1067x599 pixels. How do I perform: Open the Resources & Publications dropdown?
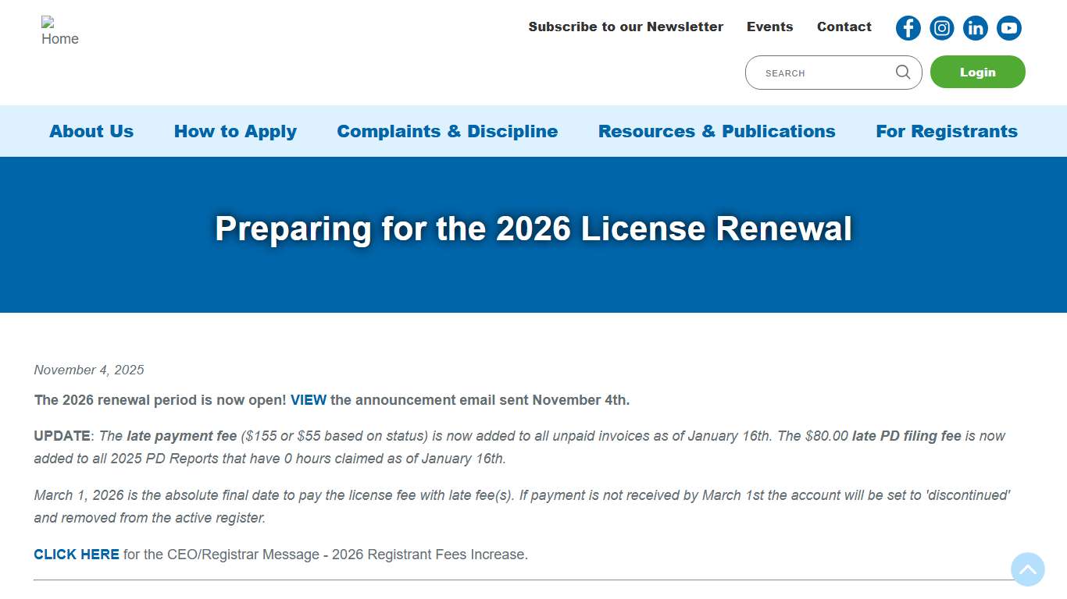point(716,131)
